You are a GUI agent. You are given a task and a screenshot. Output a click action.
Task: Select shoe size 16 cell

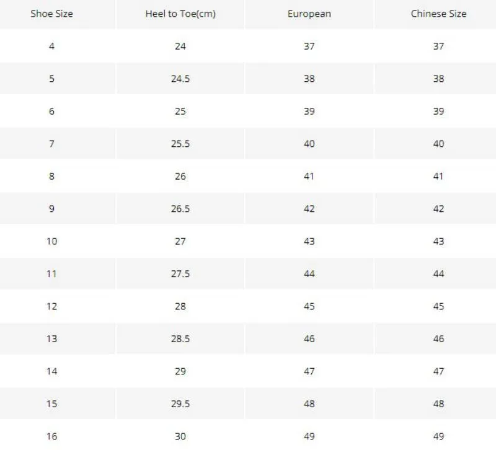(x=52, y=437)
